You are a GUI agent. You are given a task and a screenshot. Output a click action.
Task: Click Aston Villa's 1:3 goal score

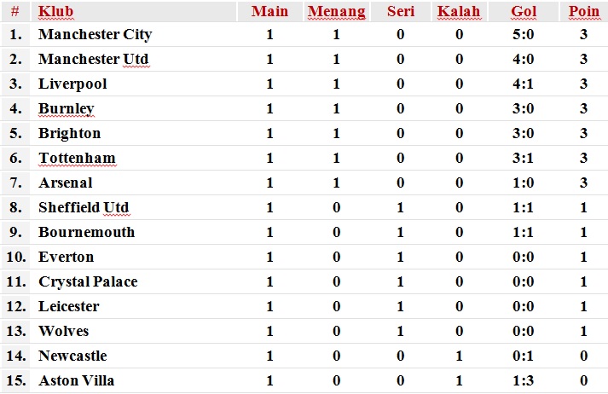point(523,381)
